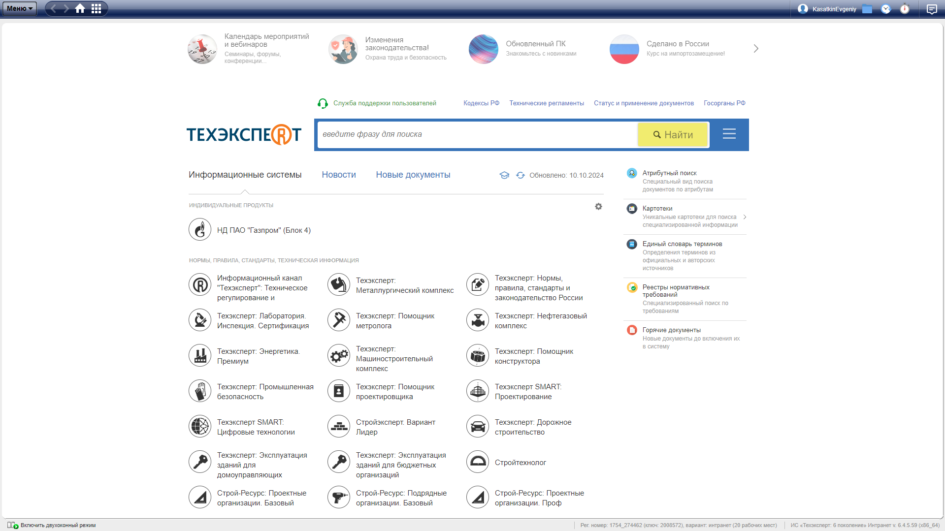Screen dimensions: 945x531
Task: Open Энергетика. Премиум product
Action: coord(245,356)
